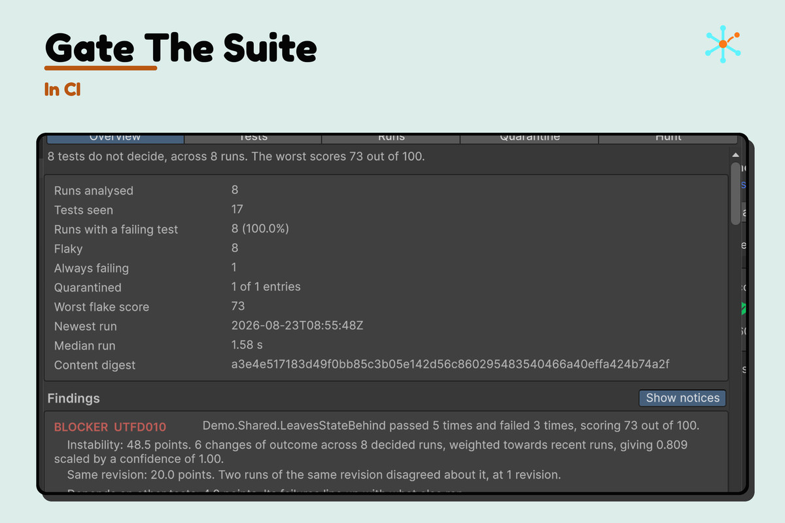
Task: Click the Runs with a failing test label
Action: [x=116, y=229]
